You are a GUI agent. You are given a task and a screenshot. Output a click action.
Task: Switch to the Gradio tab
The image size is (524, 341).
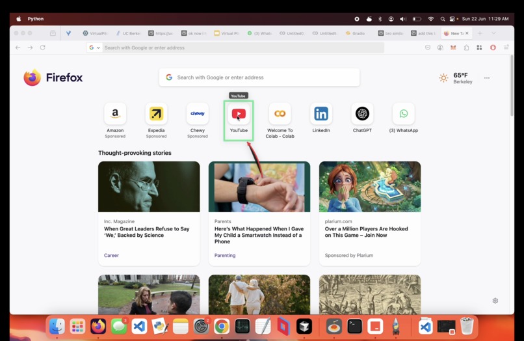355,33
